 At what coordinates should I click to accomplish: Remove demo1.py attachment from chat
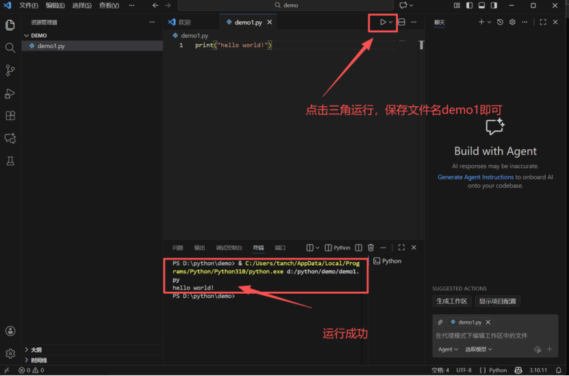[488, 323]
